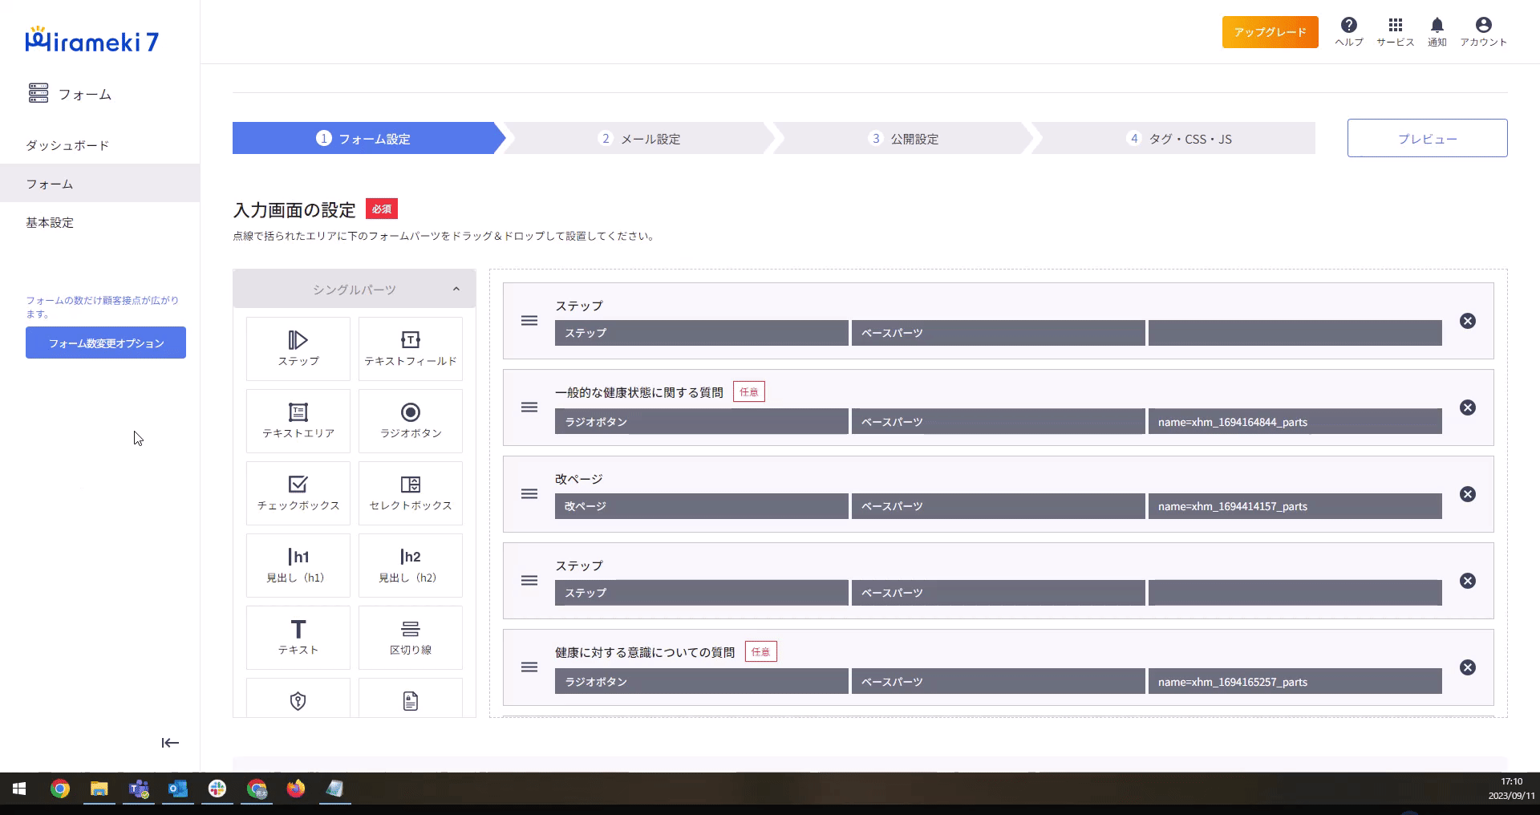Screen dimensions: 1540x815
Task: Click ベースパーツ label in 改ページ row
Action: 998,506
